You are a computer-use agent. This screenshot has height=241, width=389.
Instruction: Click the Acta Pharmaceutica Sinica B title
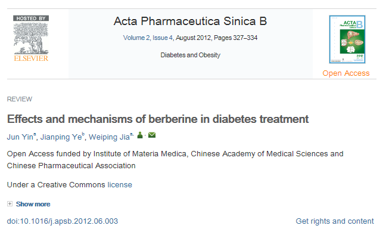[190, 22]
